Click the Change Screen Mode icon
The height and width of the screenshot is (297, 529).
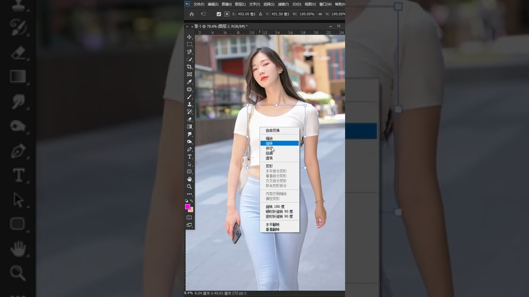coord(189,225)
